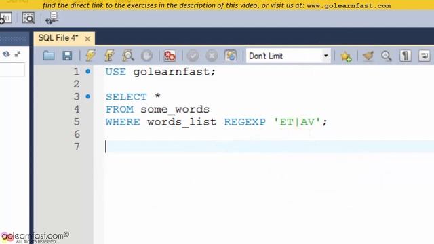Click 'some_words' table name text
Viewport: 434px width, 244px height.
(x=175, y=109)
